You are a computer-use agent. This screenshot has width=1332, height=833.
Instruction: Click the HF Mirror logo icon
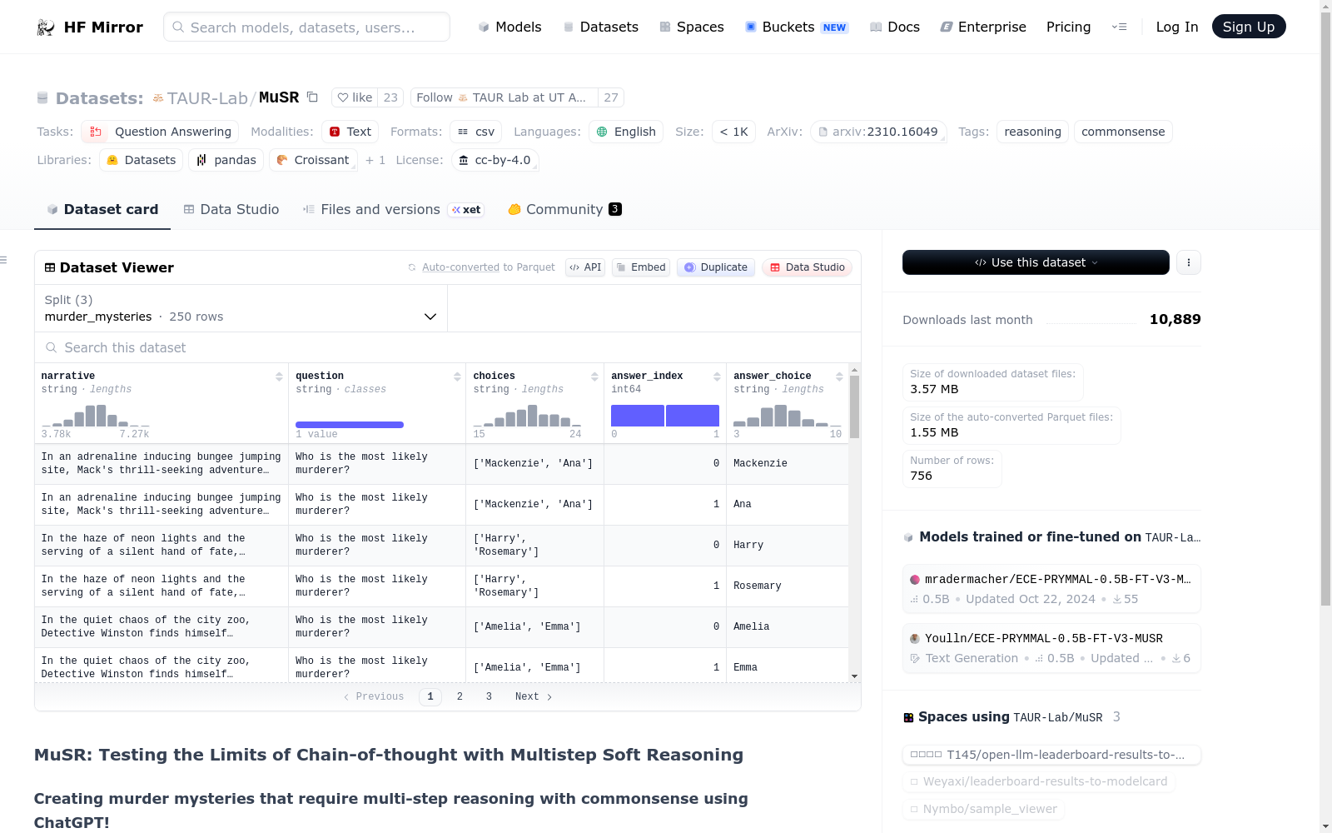[46, 27]
